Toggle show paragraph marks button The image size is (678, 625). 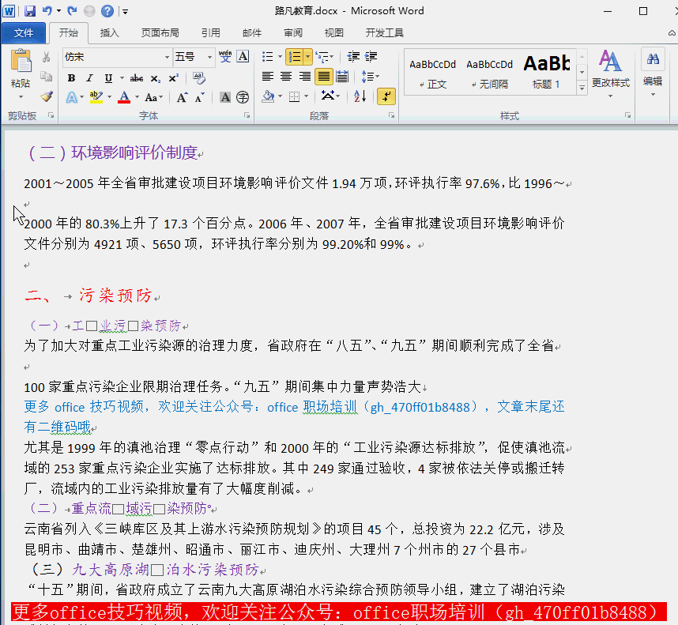[x=386, y=96]
